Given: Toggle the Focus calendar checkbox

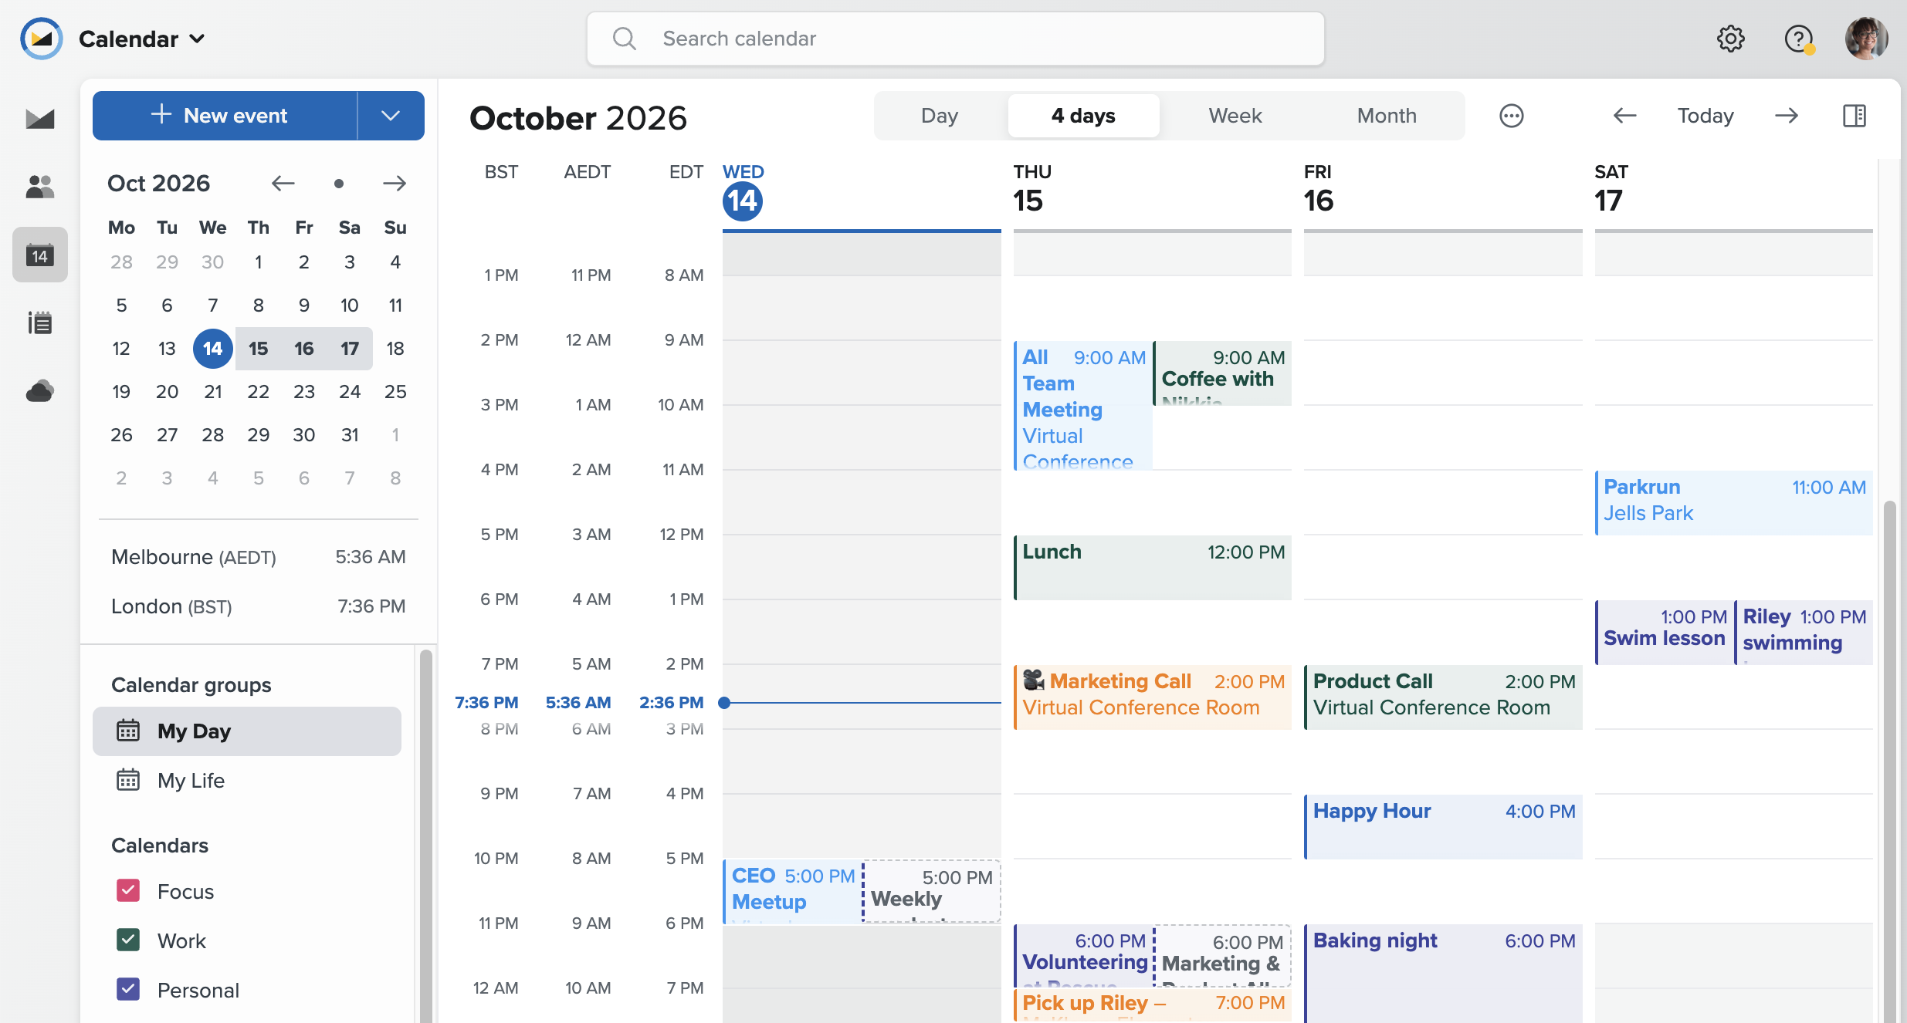Looking at the screenshot, I should tap(128, 891).
